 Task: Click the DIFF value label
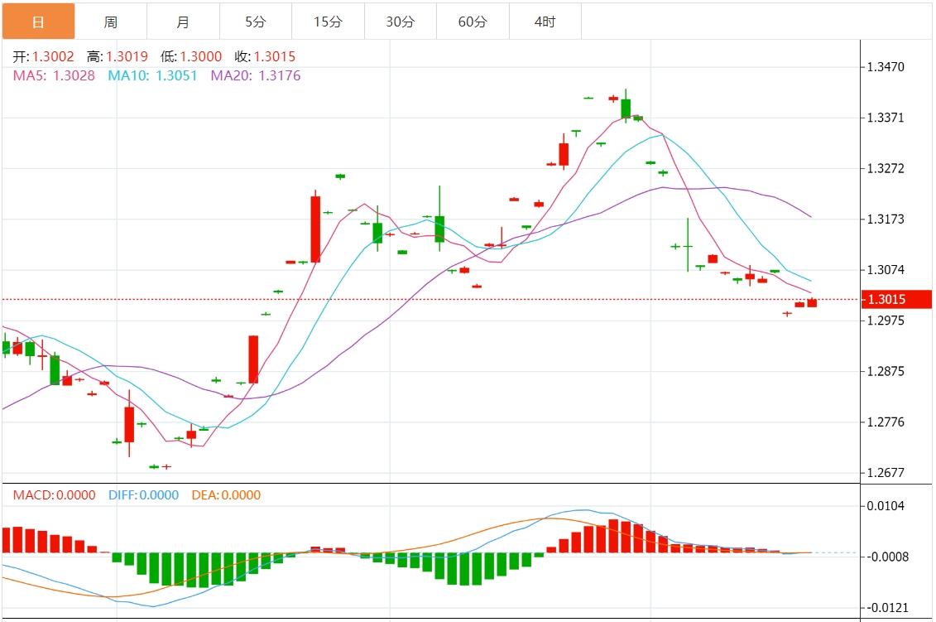point(143,495)
